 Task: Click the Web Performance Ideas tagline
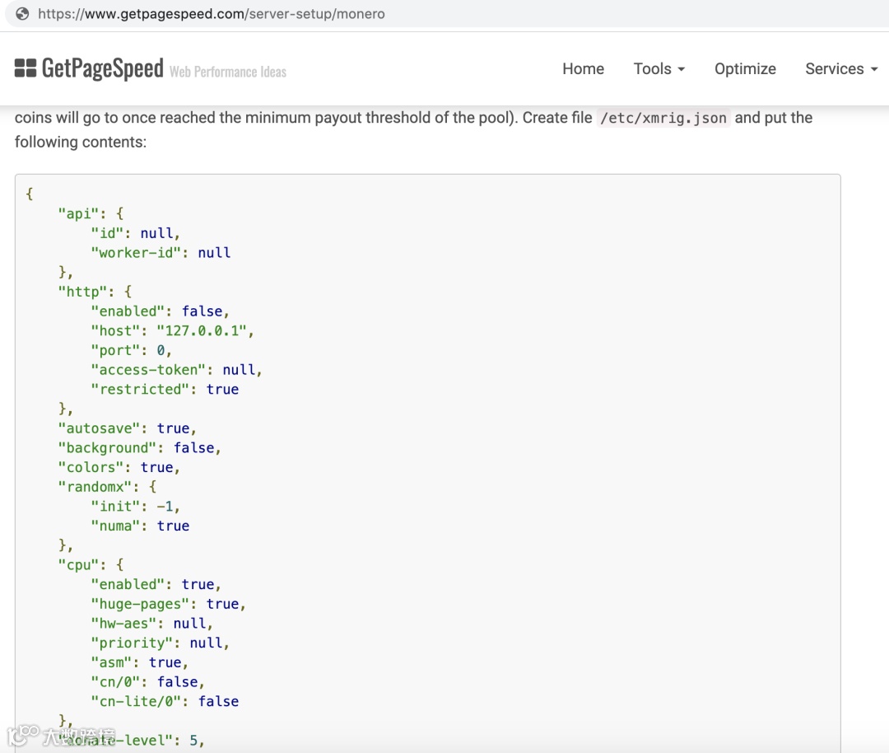(228, 72)
